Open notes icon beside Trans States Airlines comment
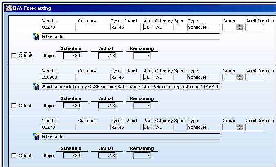The width and height of the screenshot is (276, 167). click(x=36, y=87)
